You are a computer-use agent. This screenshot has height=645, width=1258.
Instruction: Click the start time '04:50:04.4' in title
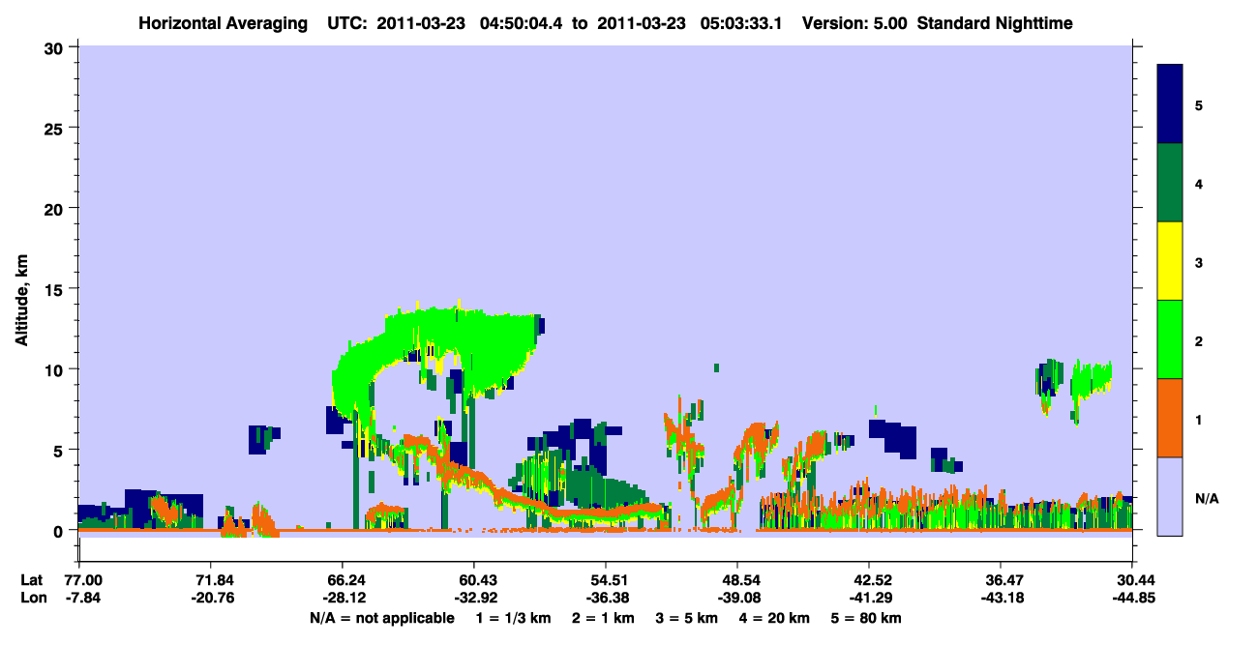[522, 22]
